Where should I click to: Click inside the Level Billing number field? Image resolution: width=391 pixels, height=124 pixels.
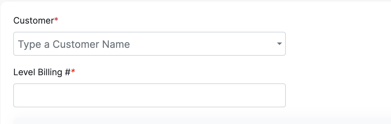pyautogui.click(x=149, y=95)
